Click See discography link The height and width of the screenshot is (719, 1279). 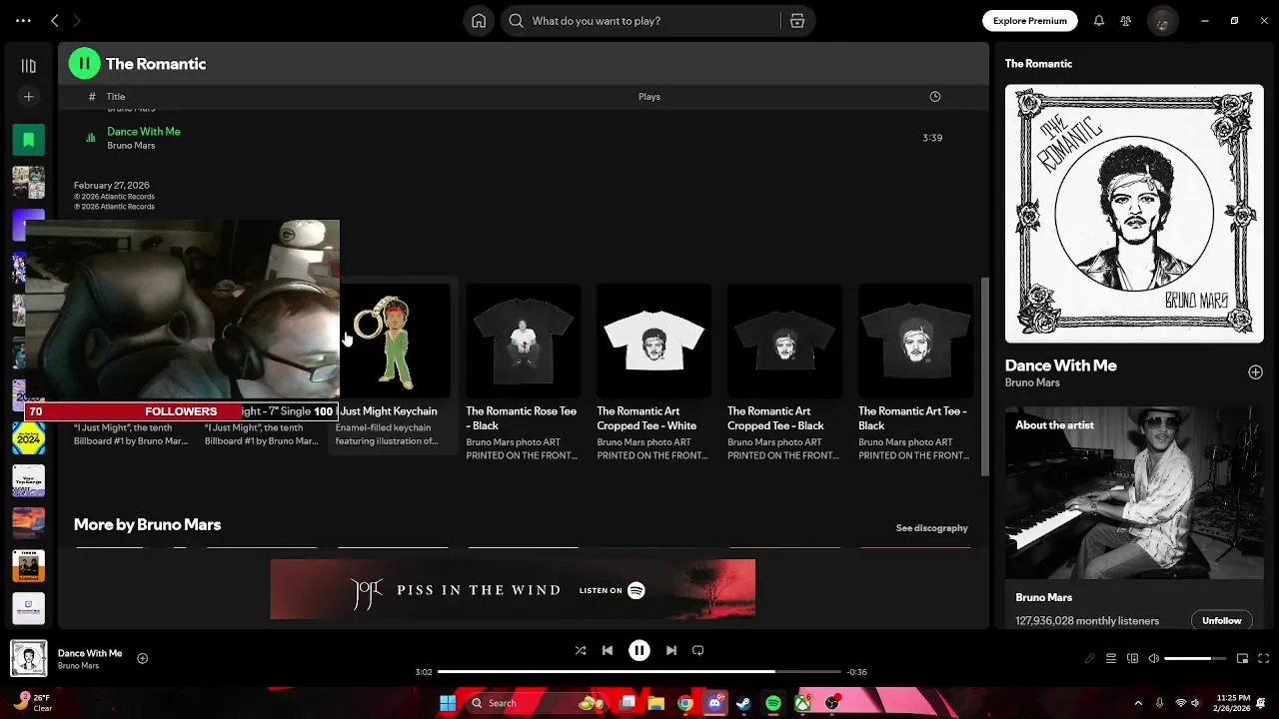(931, 528)
